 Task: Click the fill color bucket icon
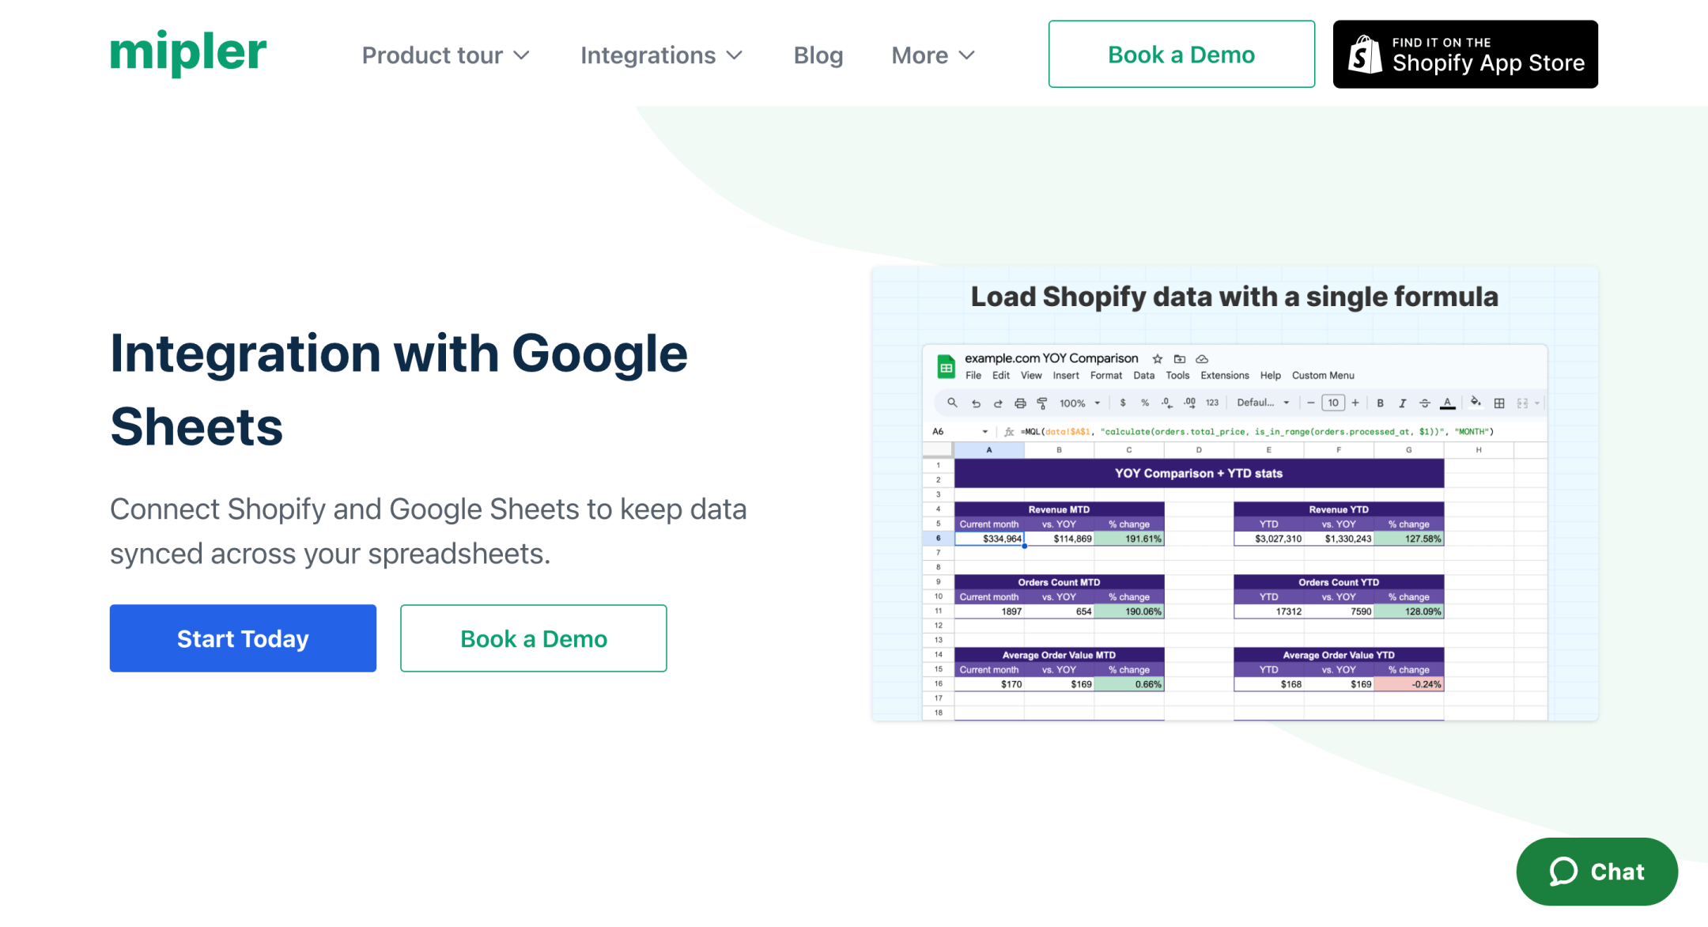click(1476, 403)
